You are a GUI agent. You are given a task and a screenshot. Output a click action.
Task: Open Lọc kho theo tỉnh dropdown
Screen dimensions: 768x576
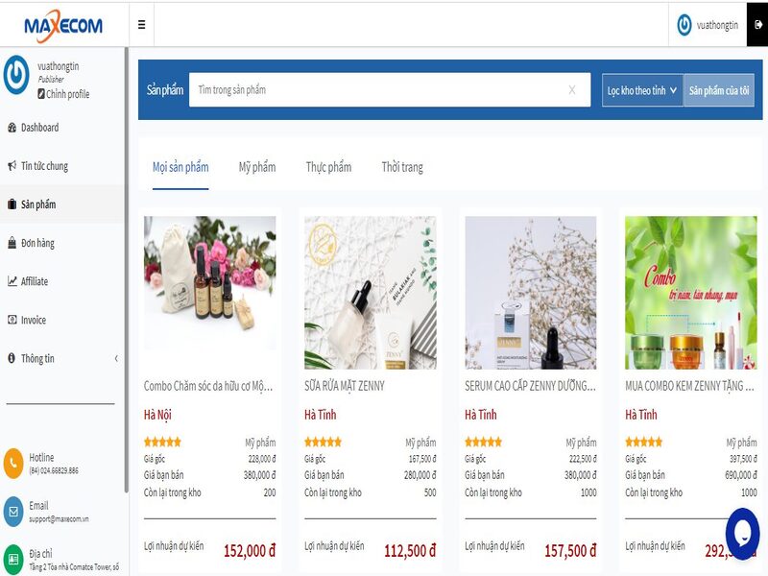[642, 90]
